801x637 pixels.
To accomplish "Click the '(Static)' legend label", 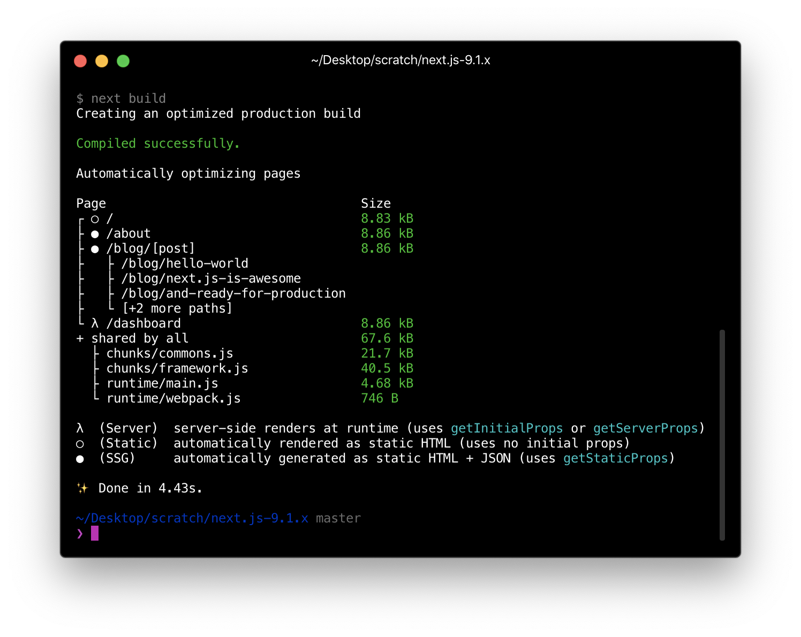I will point(129,443).
